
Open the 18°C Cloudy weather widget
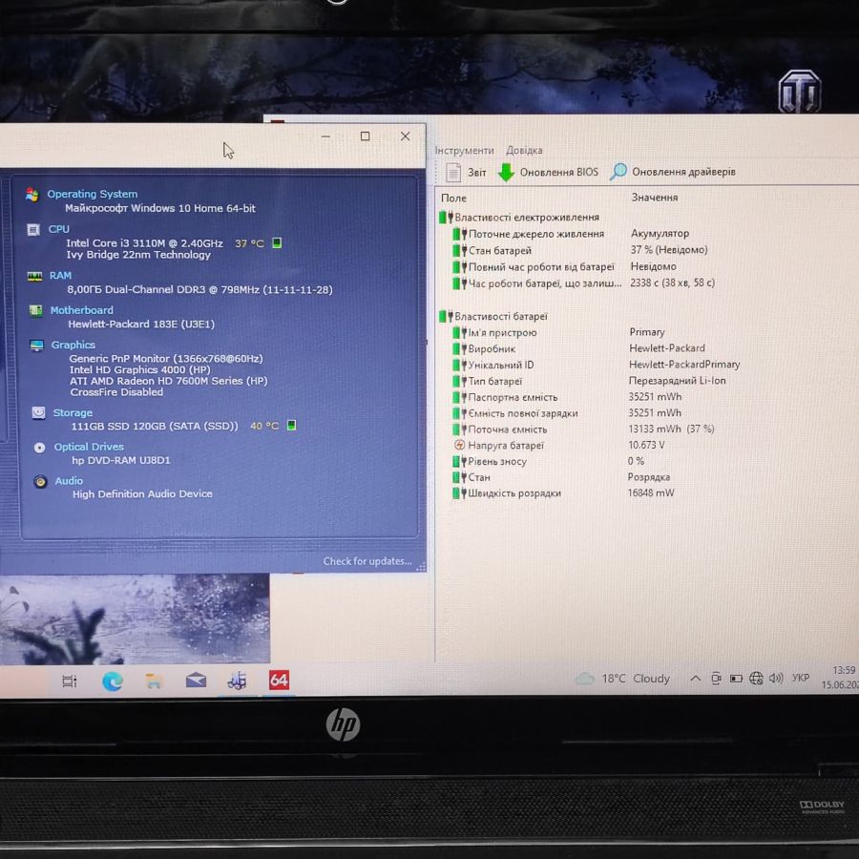(622, 679)
